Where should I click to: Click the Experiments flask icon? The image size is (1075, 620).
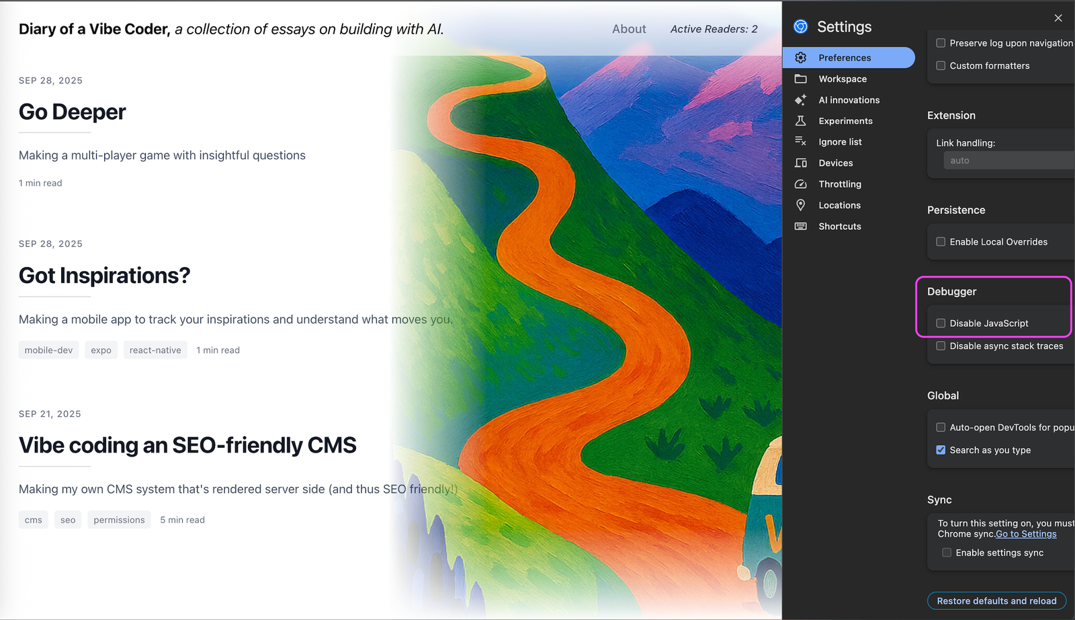coord(800,121)
